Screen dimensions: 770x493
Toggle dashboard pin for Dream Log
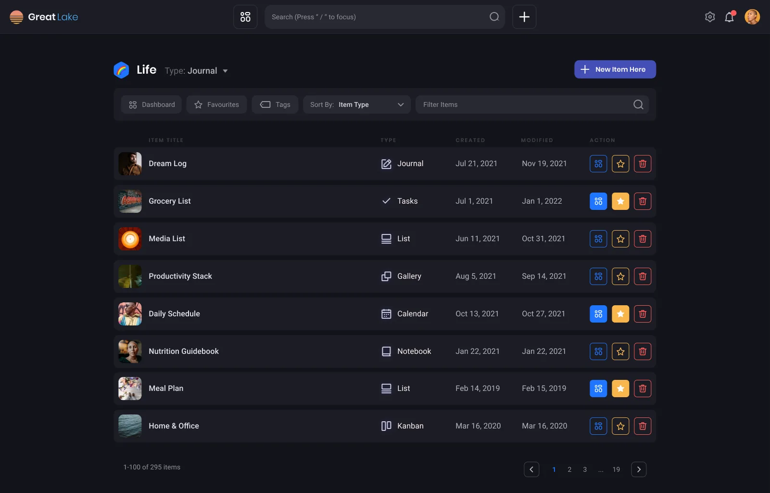598,164
